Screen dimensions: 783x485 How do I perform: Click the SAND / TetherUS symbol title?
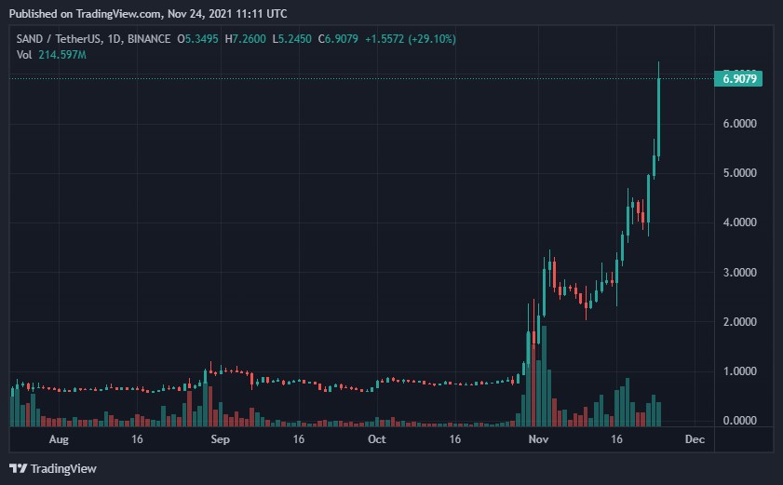coord(57,39)
